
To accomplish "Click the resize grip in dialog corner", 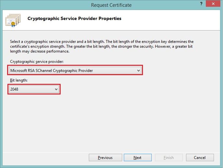I will pyautogui.click(x=220, y=165).
